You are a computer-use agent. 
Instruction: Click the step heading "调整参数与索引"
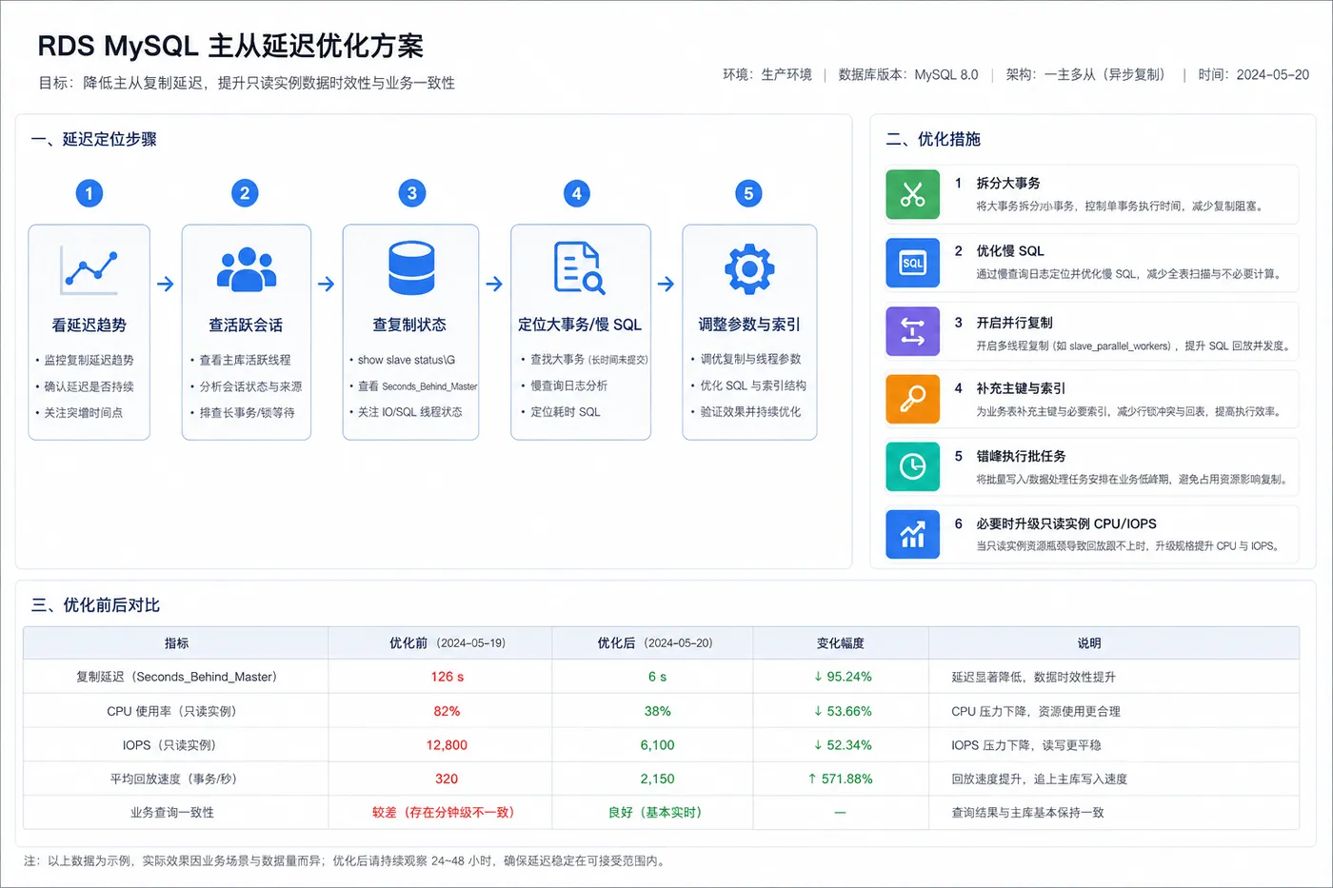pyautogui.click(x=749, y=325)
